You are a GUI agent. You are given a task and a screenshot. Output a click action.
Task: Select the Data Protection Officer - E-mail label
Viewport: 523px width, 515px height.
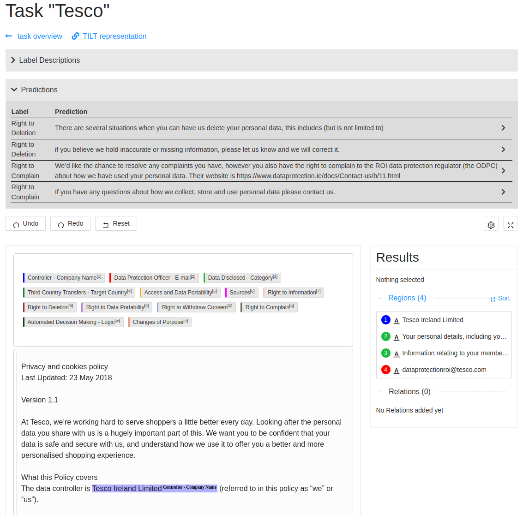pos(154,278)
